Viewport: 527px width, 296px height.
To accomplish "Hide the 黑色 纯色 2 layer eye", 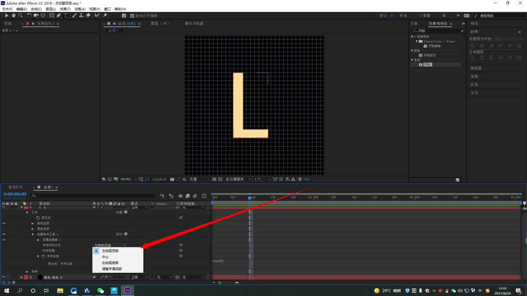I will (4, 277).
